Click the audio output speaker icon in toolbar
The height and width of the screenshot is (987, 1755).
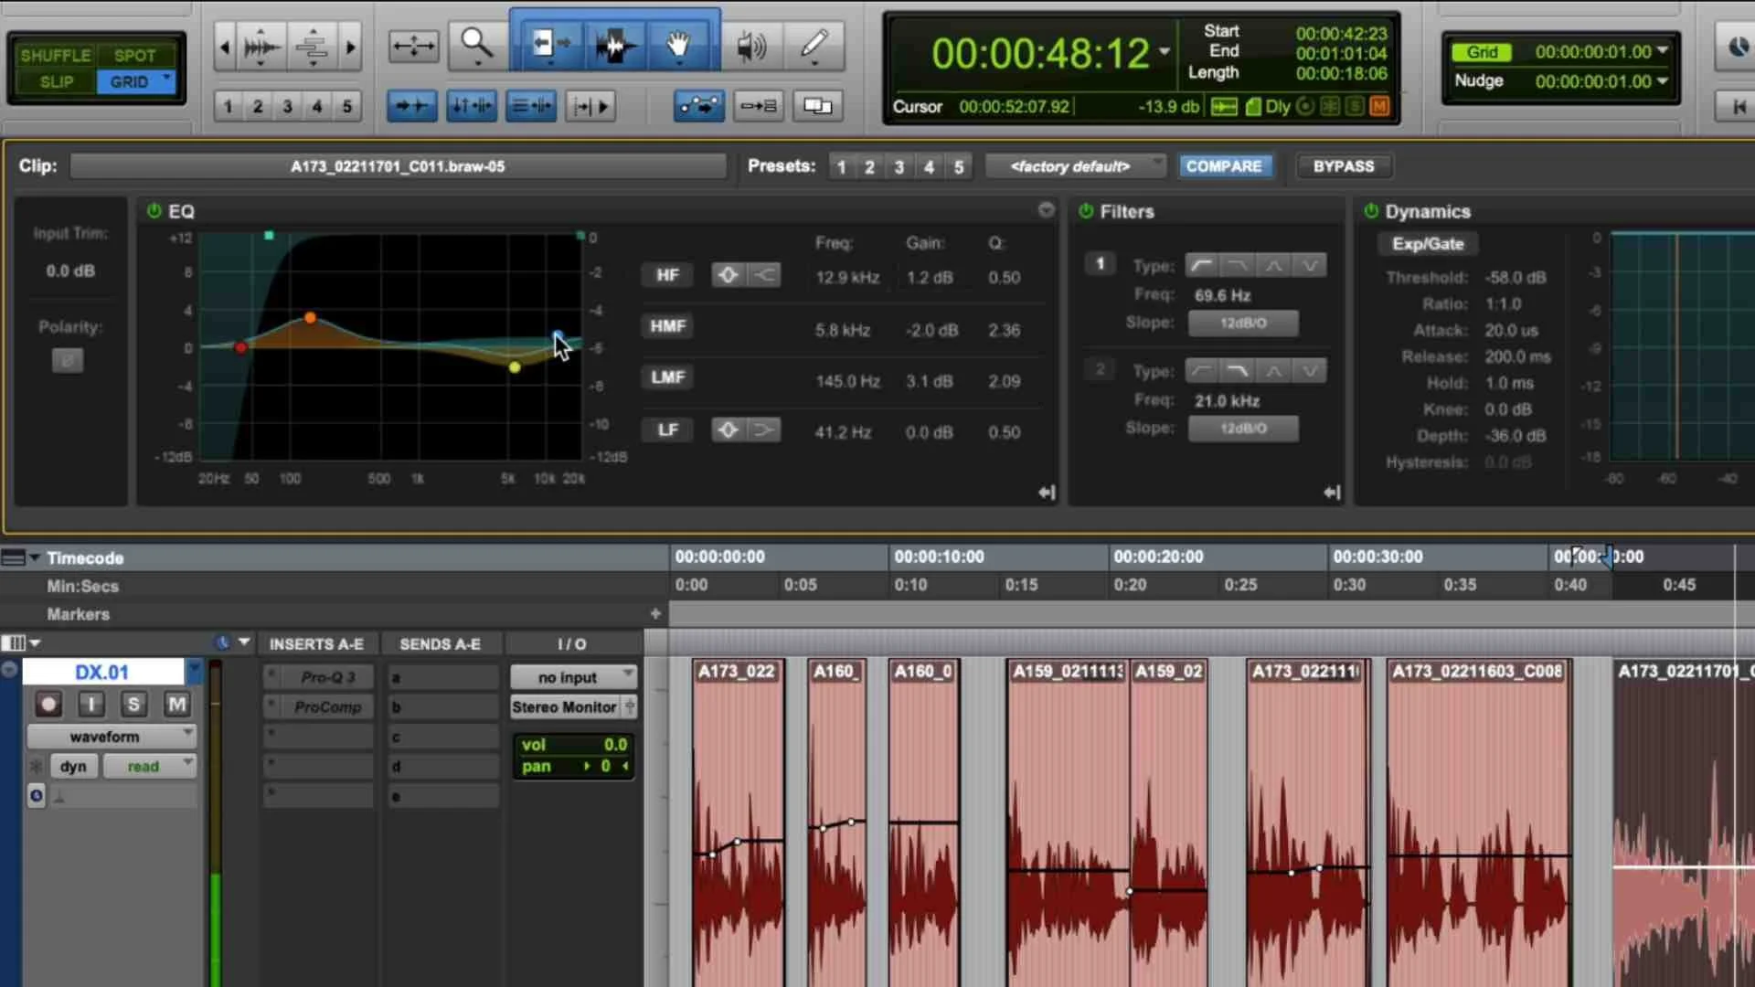pyautogui.click(x=751, y=46)
